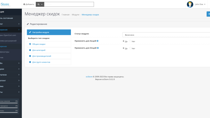210x118 pixels.
Task: Focus the top search input field
Action: point(69,4)
